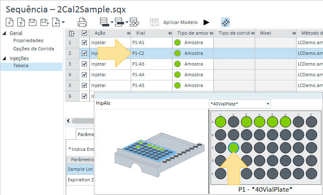
Task: Click the Vial column header
Action: click(x=140, y=33)
